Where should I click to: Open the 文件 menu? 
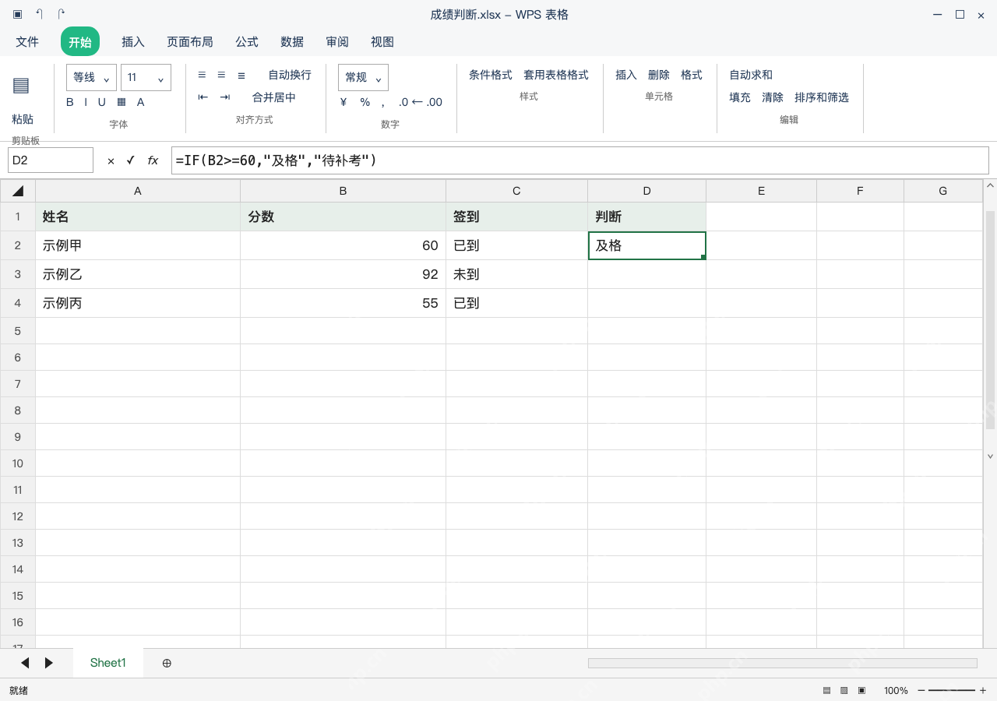[27, 41]
